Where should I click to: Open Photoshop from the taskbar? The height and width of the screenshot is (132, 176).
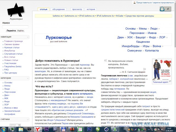point(89,129)
